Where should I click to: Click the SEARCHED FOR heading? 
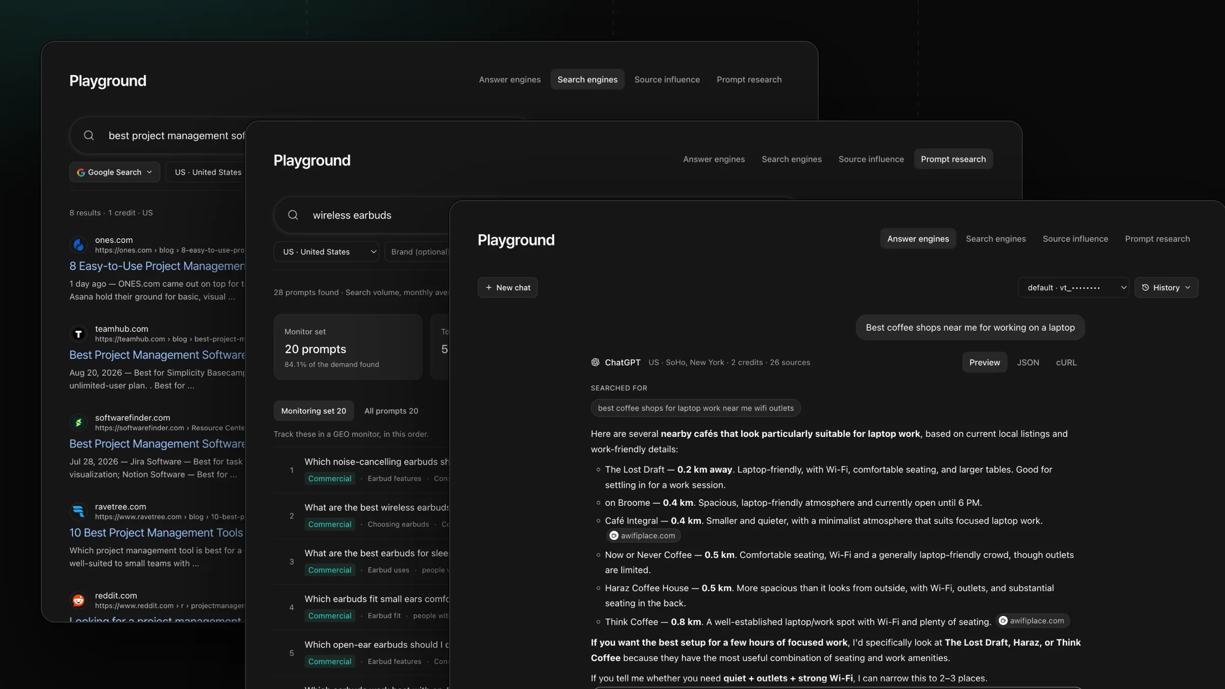(x=619, y=388)
